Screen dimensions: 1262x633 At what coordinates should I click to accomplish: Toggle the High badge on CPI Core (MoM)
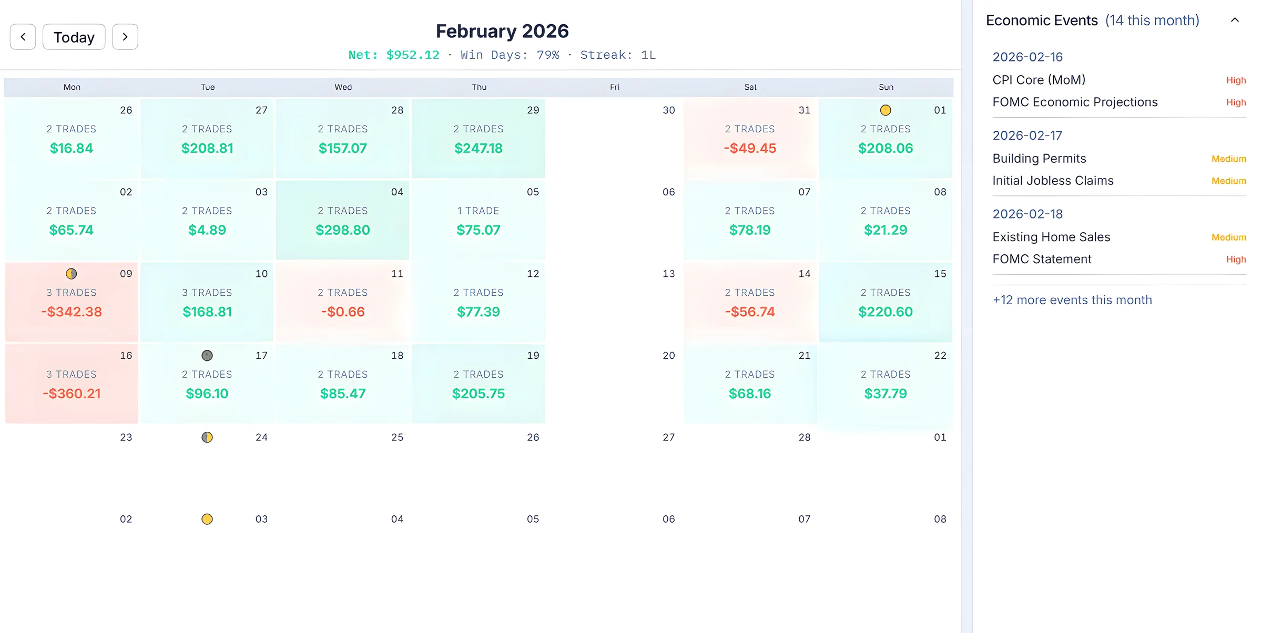tap(1236, 80)
